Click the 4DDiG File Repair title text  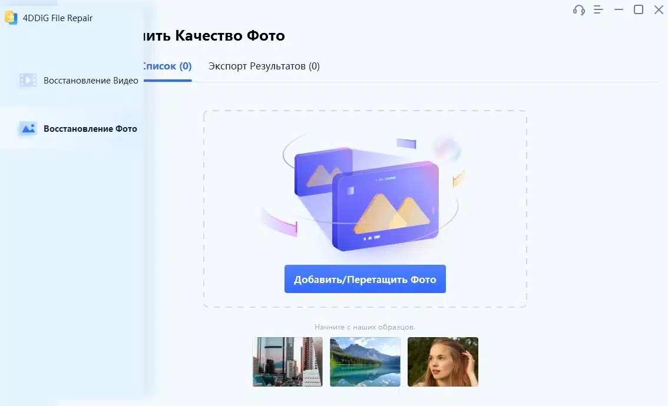[x=58, y=18]
